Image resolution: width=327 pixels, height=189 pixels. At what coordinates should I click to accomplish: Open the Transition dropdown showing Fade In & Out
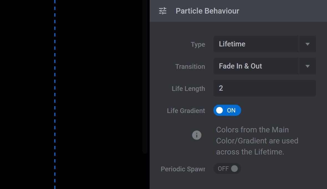(264, 66)
